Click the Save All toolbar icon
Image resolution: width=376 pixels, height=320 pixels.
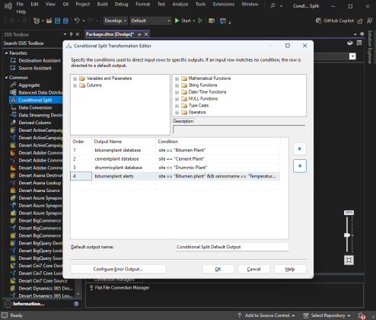65,21
